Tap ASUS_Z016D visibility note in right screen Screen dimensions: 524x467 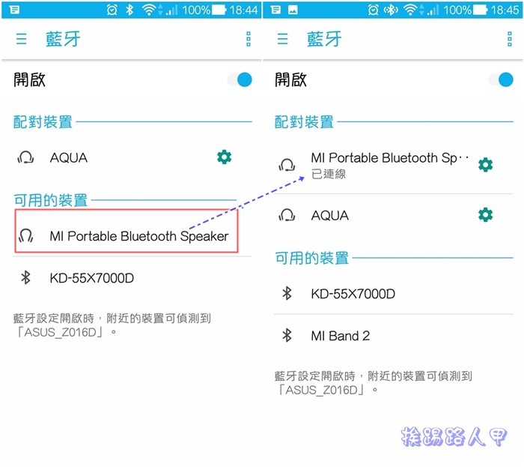(374, 383)
